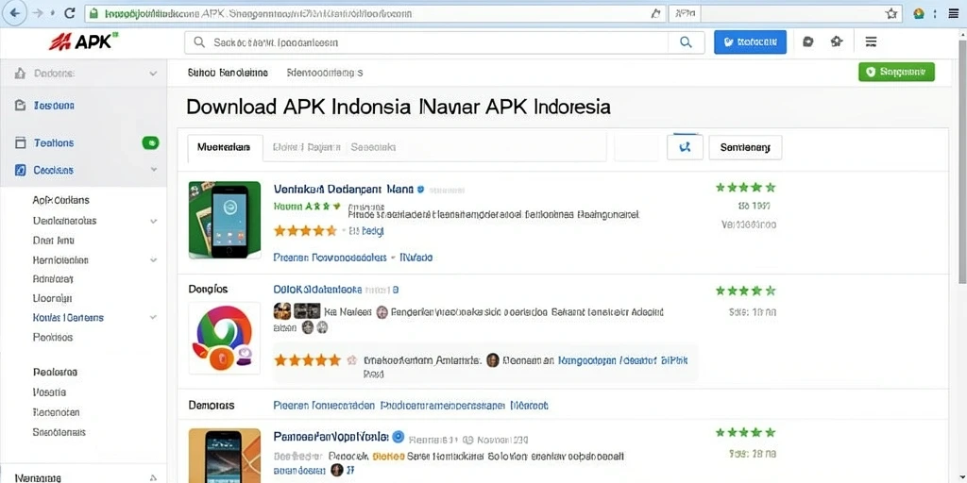Reload the page with the refresh icon

tap(70, 13)
